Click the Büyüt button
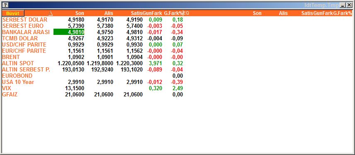 (x=13, y=13)
